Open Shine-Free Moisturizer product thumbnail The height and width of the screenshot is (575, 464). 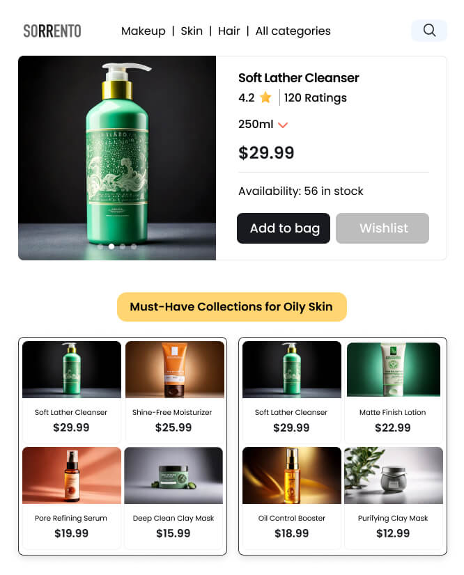click(175, 370)
